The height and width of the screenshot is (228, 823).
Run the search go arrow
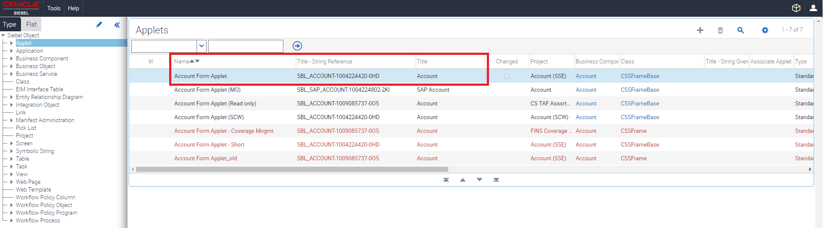tap(297, 46)
